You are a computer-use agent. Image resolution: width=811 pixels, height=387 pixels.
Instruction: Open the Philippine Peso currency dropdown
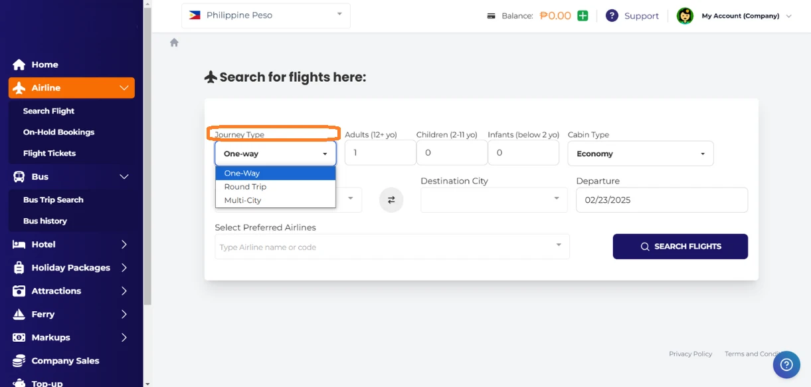tap(266, 15)
